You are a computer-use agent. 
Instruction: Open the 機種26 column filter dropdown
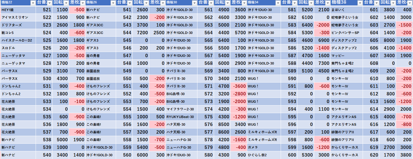coord(114,3)
